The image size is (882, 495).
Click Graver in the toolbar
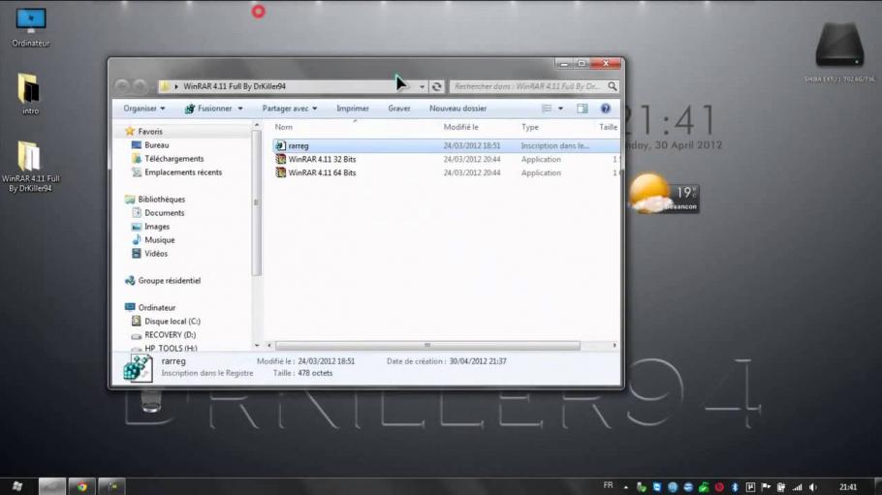pyautogui.click(x=398, y=108)
